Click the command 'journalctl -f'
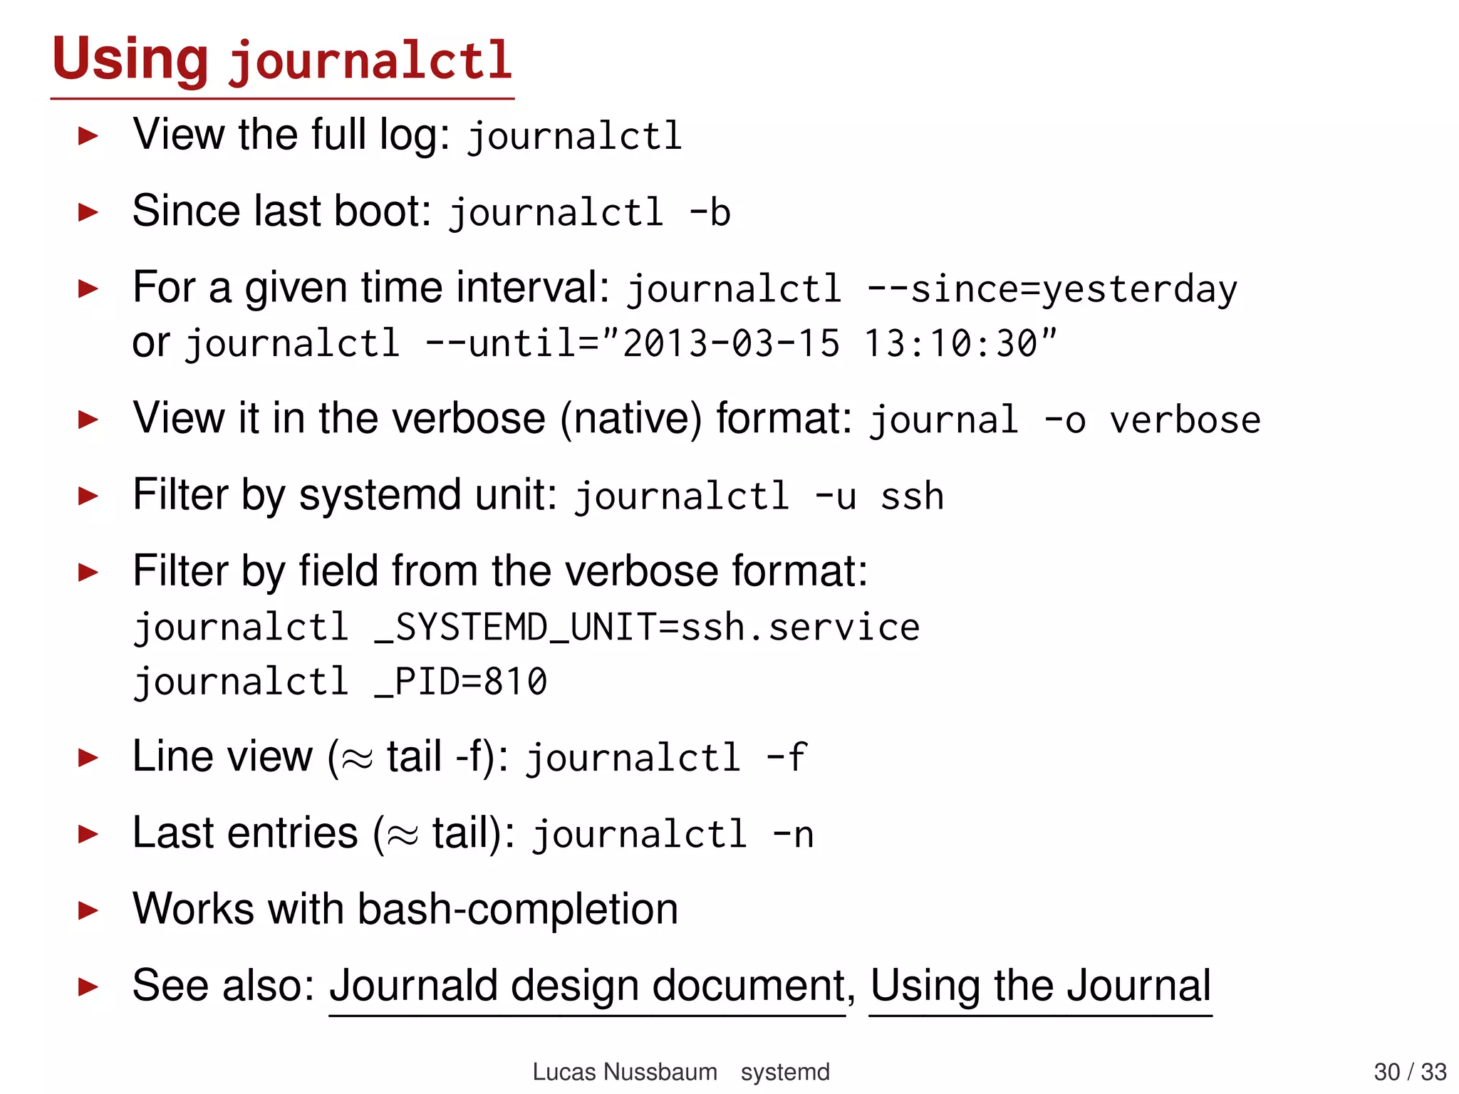1459x1094 pixels. tap(666, 758)
